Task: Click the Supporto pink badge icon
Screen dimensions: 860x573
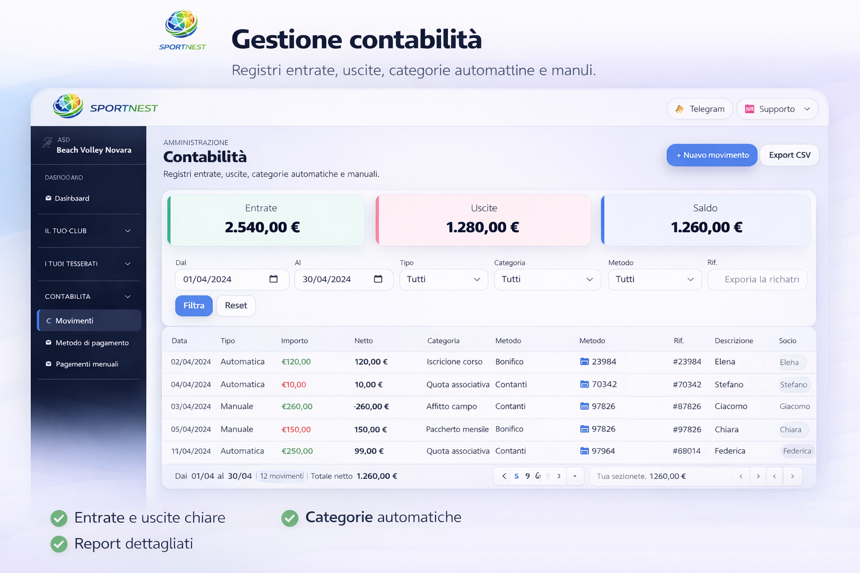Action: click(750, 109)
